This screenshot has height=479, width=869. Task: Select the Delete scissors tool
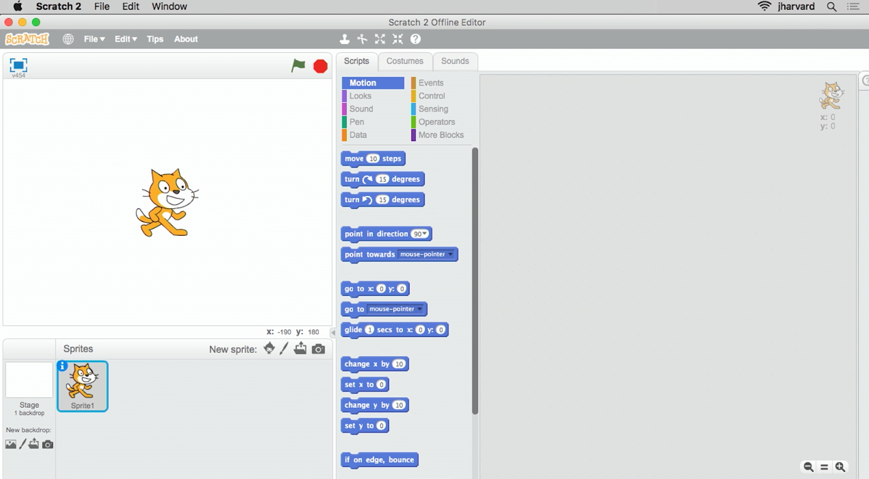(x=362, y=39)
